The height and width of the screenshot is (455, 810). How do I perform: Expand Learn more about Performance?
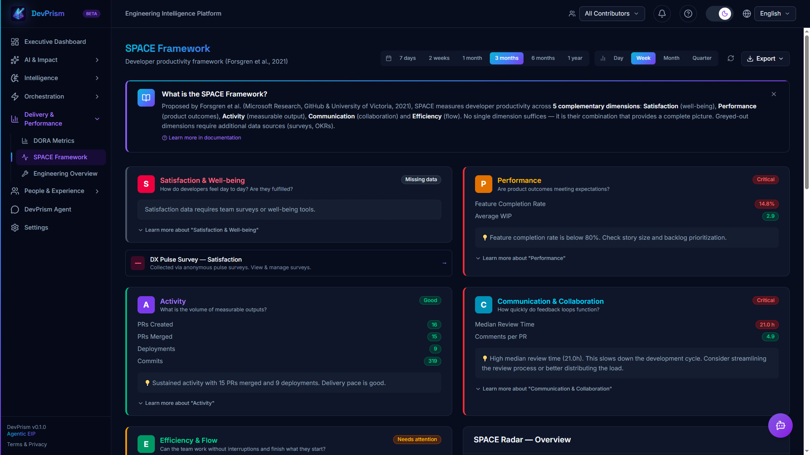point(521,258)
